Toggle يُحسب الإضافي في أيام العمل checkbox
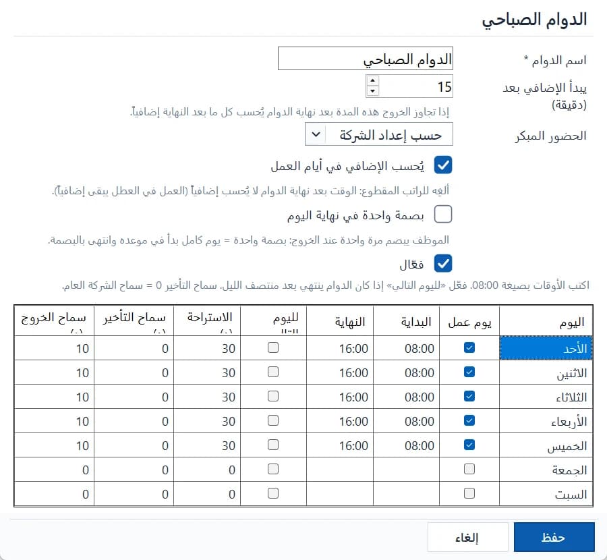 (443, 165)
